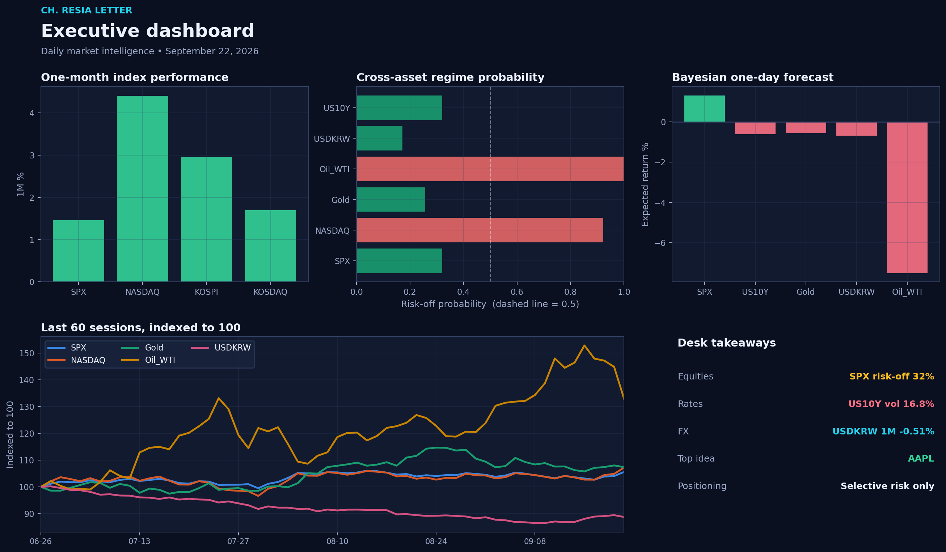Click the Positioning row label
The height and width of the screenshot is (552, 946).
(702, 486)
